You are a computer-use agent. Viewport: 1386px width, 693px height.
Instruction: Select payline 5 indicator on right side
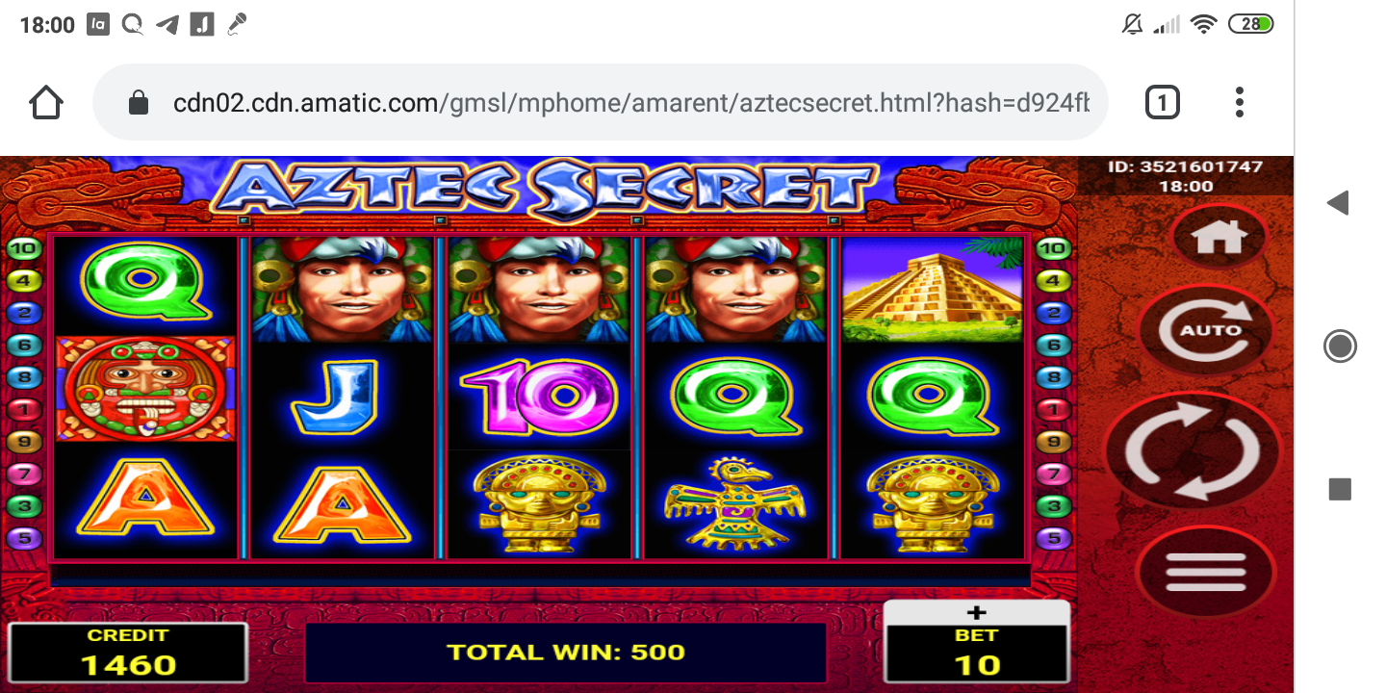point(1054,538)
